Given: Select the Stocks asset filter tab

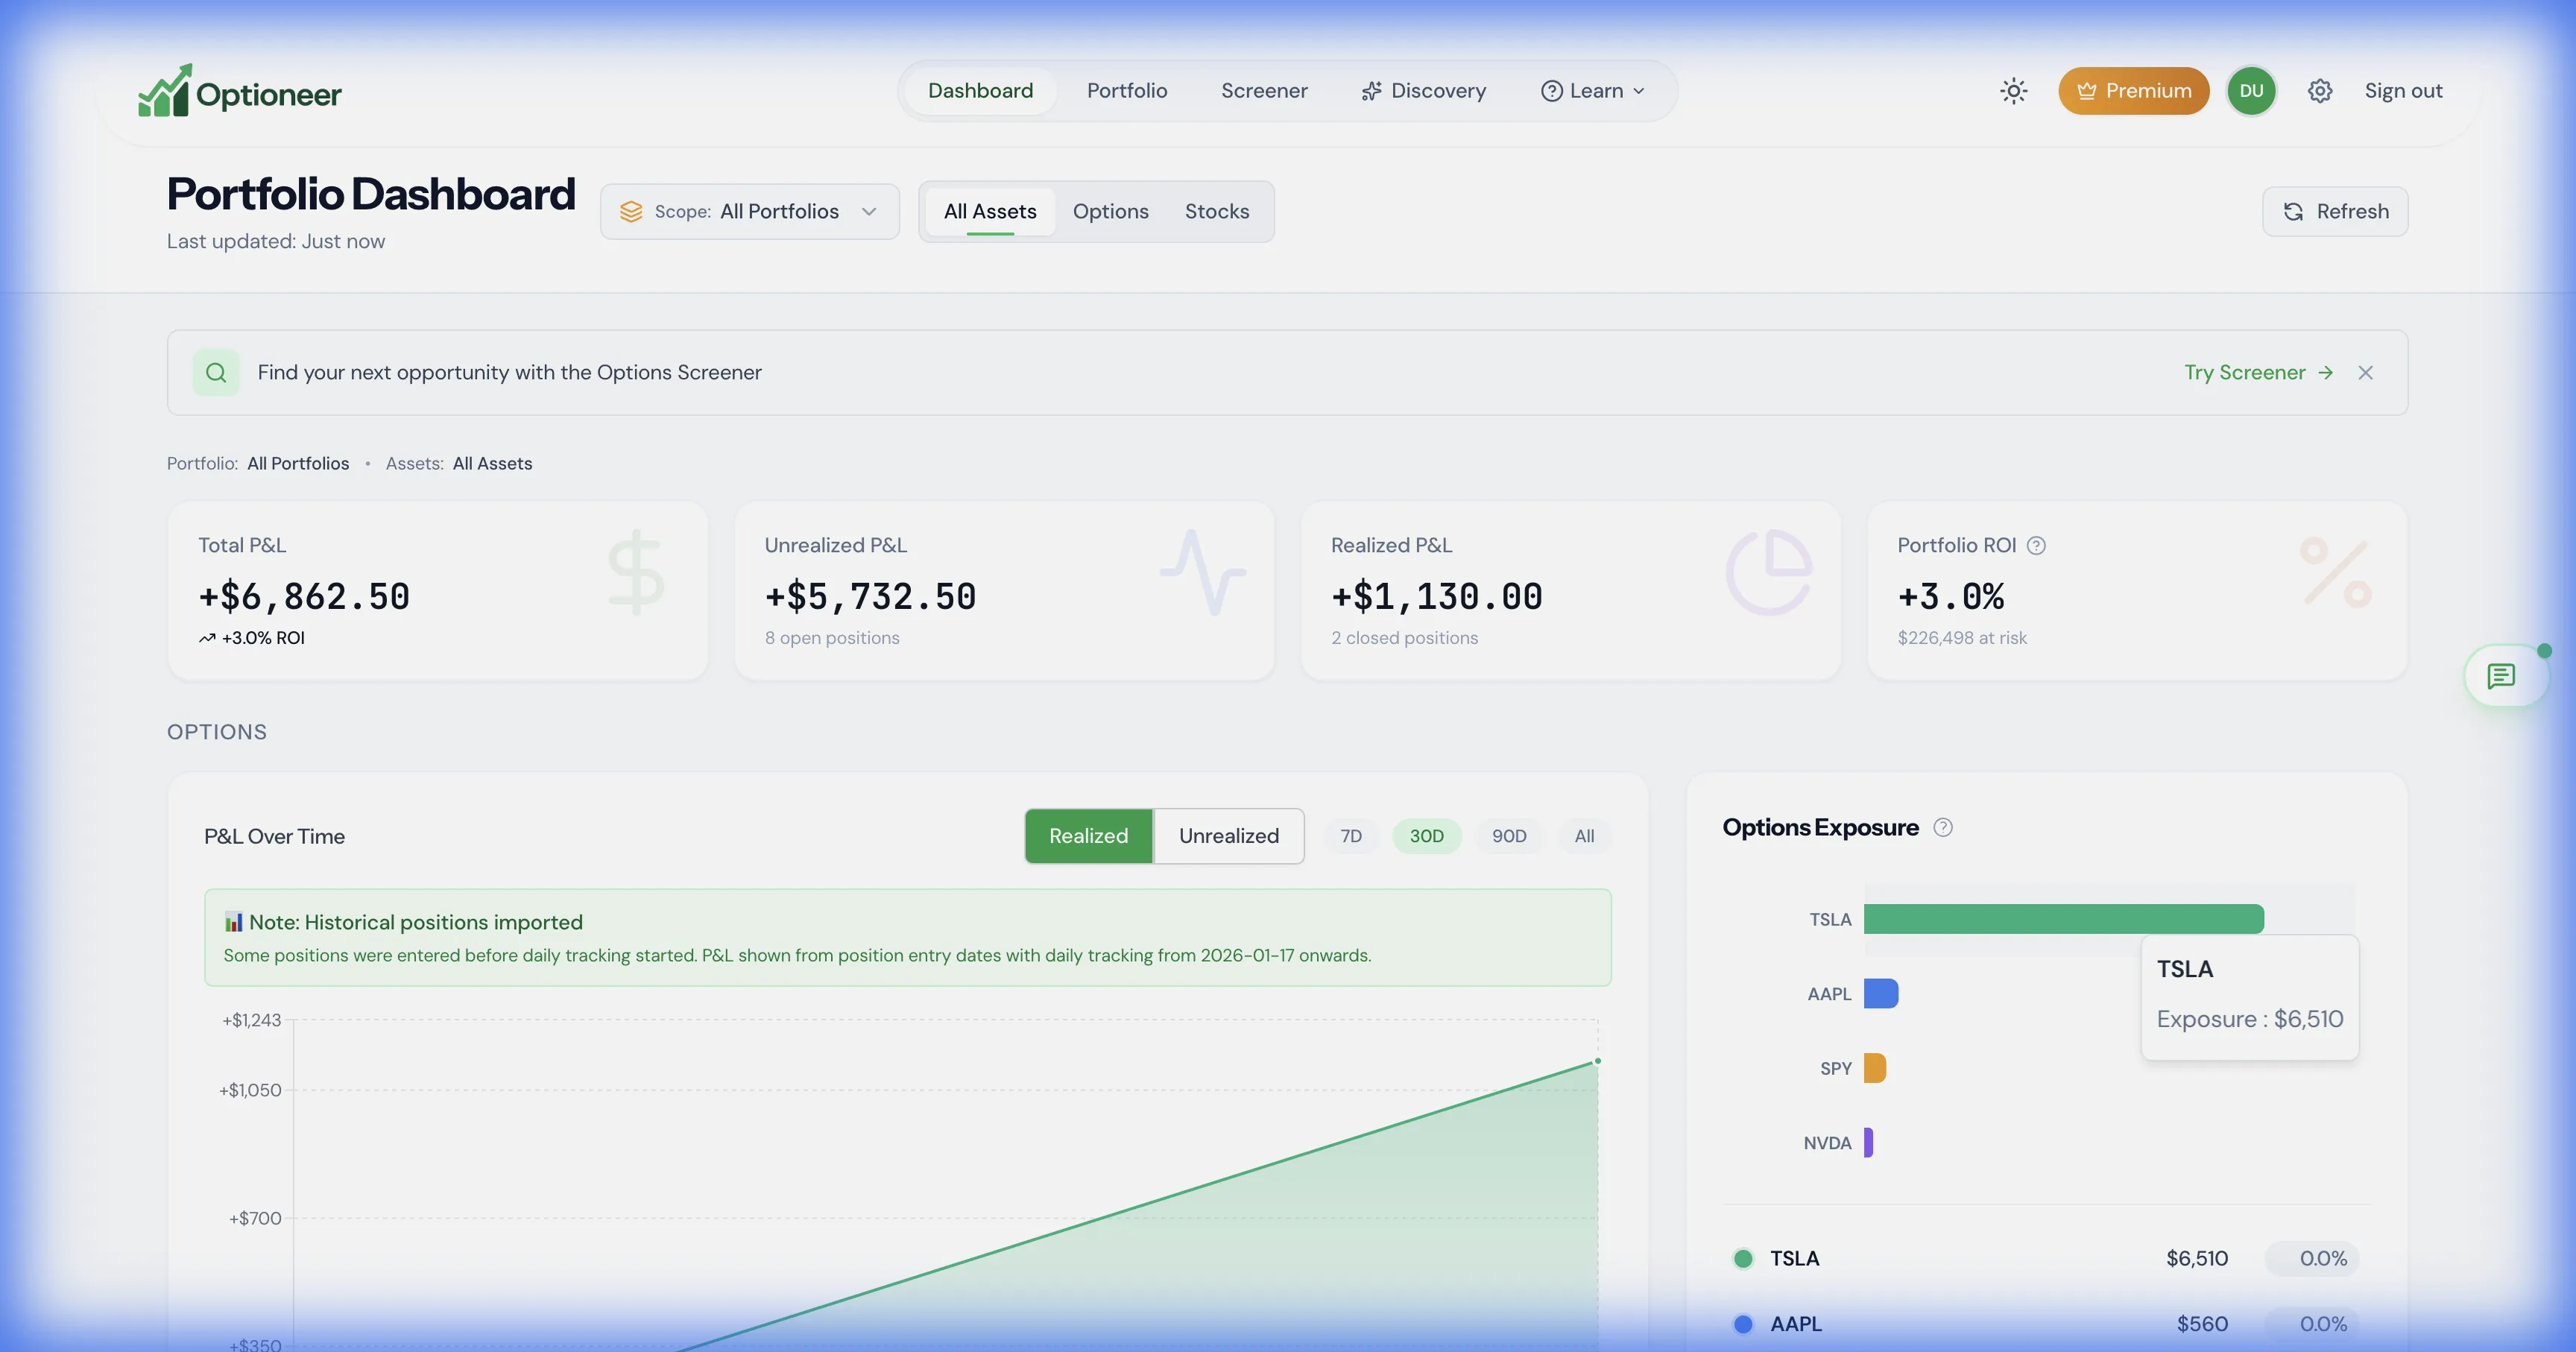Looking at the screenshot, I should point(1217,211).
